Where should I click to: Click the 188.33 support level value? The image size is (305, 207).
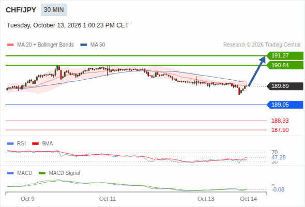(280, 121)
